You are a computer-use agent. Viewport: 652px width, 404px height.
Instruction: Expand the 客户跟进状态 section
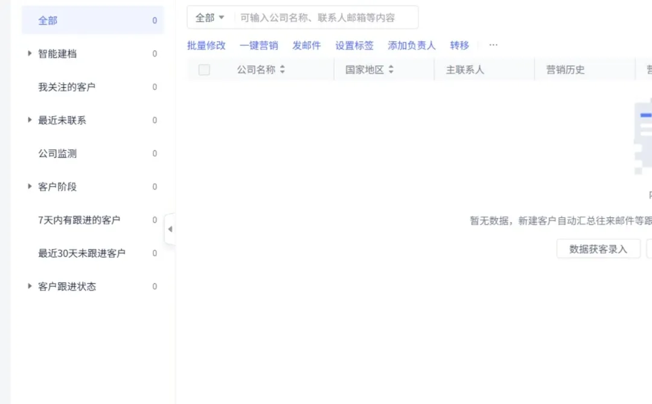point(30,286)
